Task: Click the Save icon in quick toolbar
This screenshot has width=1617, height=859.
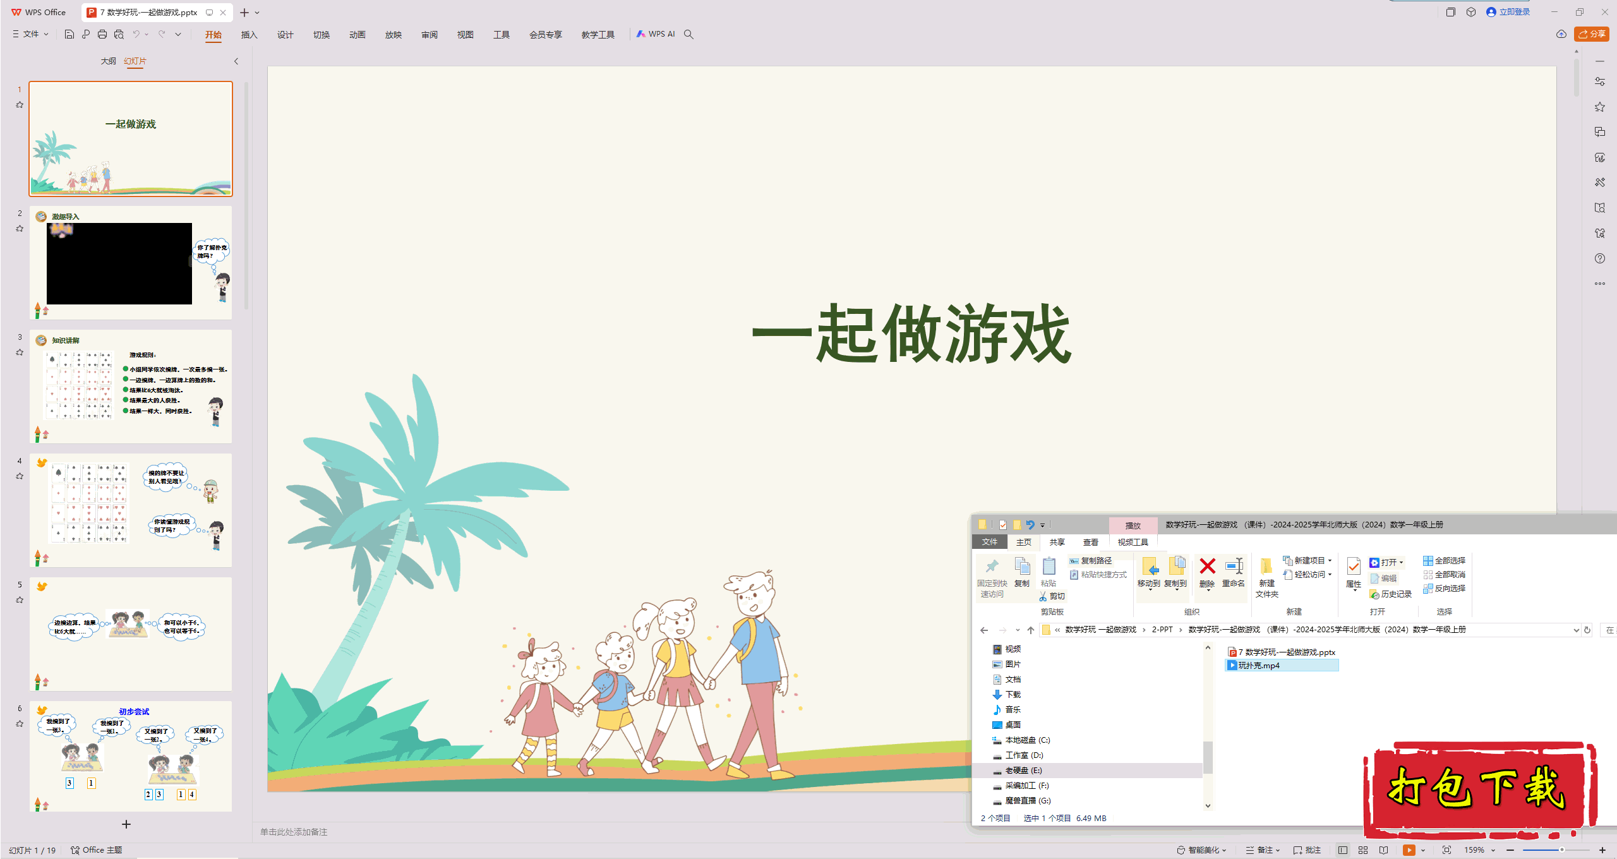Action: tap(69, 34)
